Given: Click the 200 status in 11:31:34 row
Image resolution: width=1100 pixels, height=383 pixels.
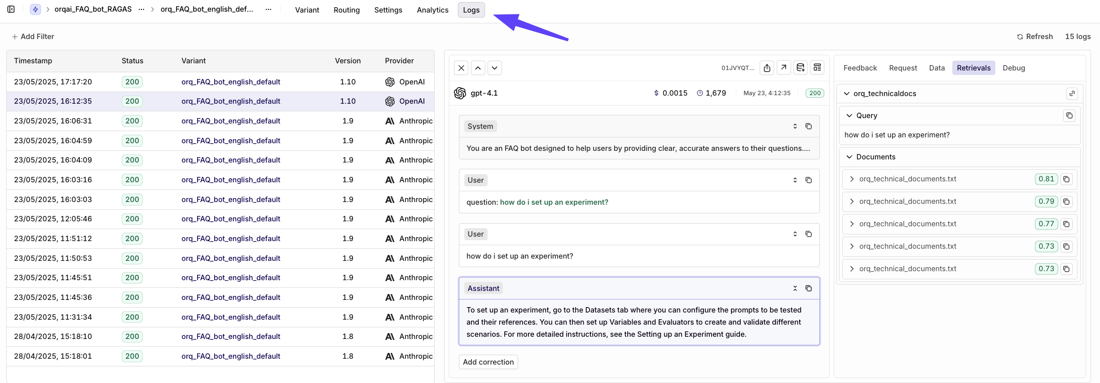Looking at the screenshot, I should click(x=132, y=317).
